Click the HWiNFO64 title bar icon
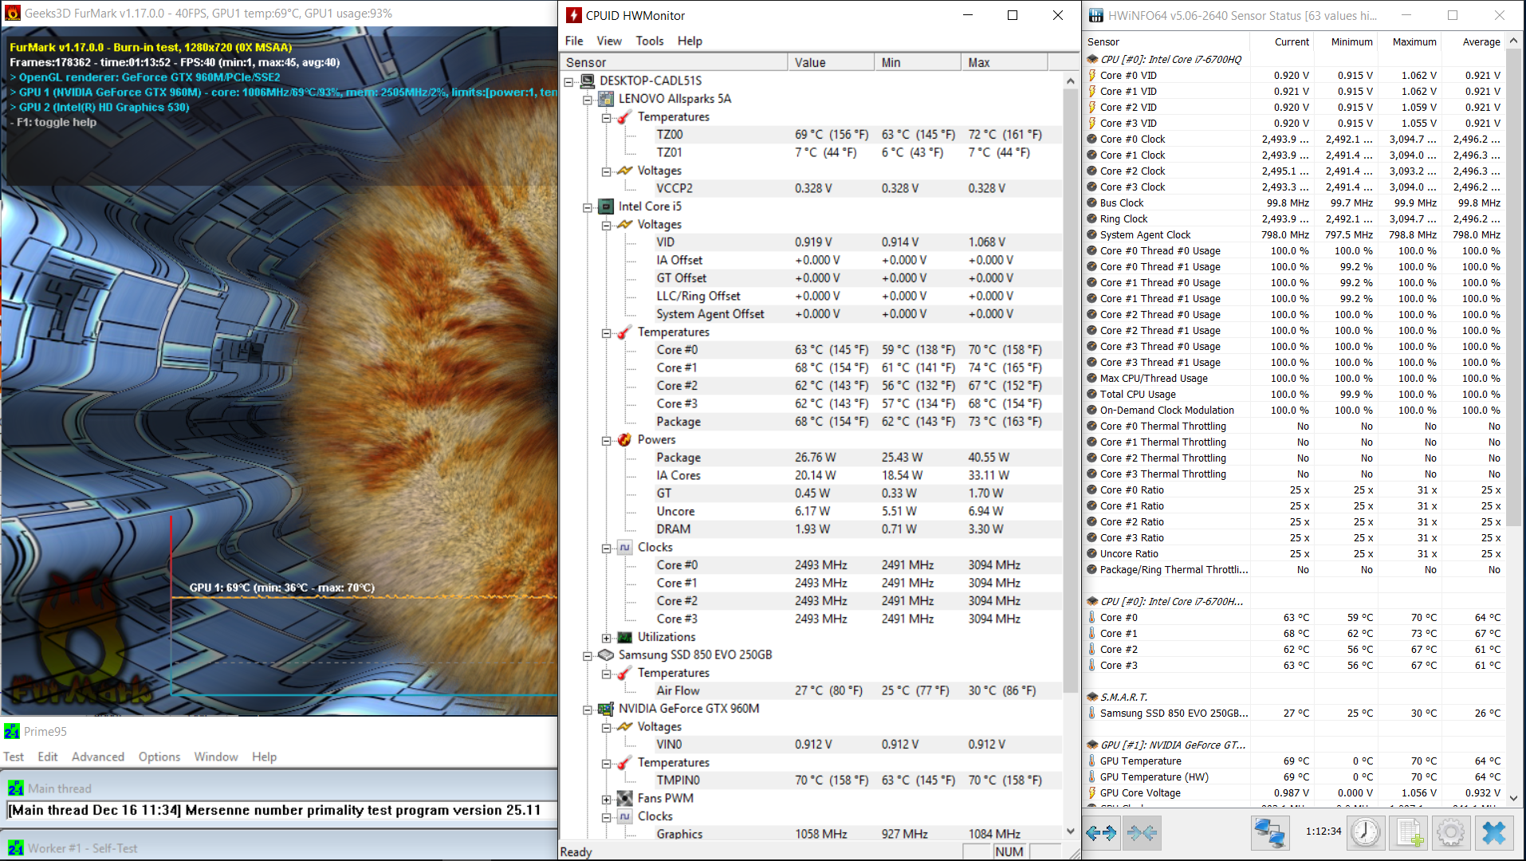 [x=1096, y=15]
